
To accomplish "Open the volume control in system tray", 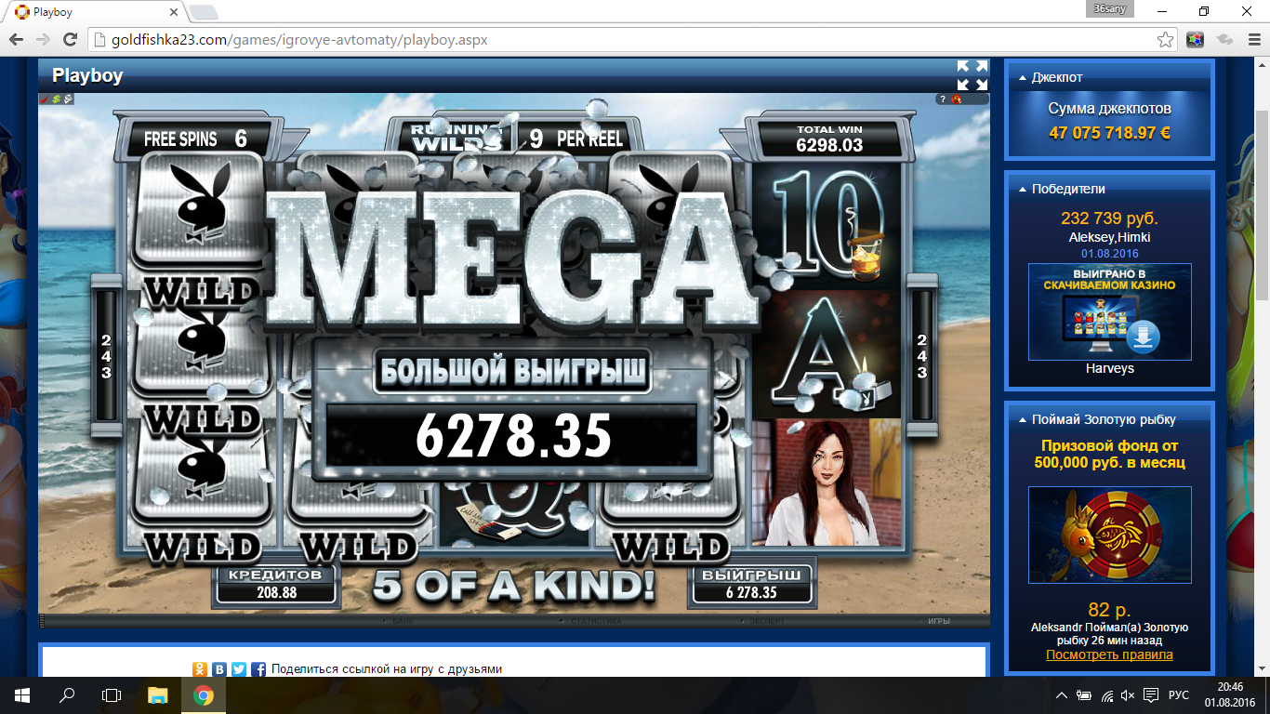I will click(1129, 695).
